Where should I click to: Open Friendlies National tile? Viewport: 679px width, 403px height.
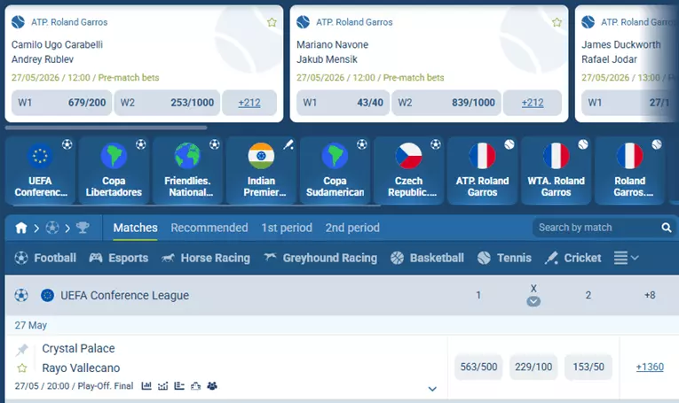tap(187, 170)
